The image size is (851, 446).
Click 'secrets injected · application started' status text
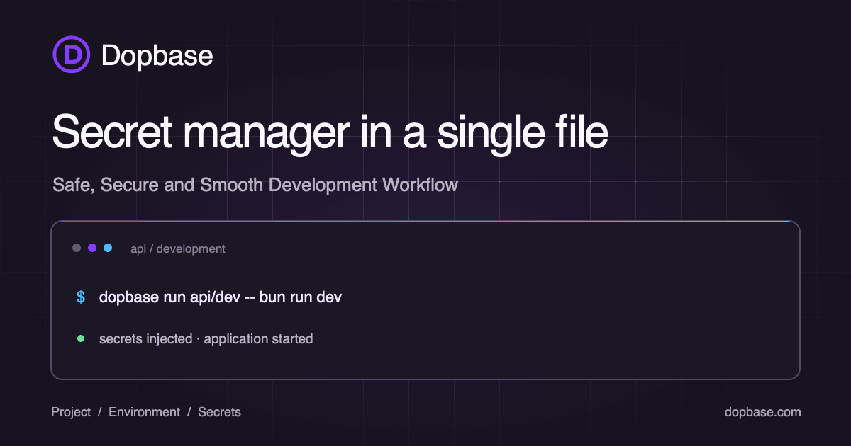206,339
